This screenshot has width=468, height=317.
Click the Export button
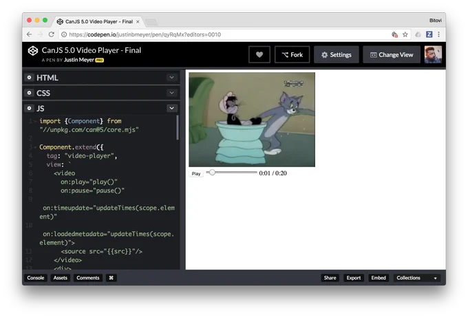point(354,278)
